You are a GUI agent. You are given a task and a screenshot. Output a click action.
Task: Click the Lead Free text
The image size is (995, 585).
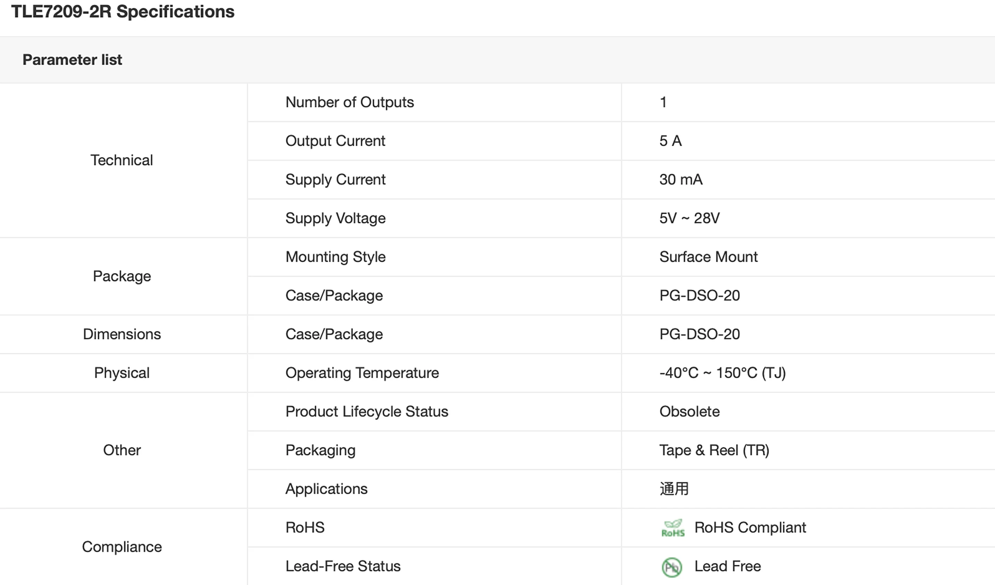pyautogui.click(x=727, y=566)
